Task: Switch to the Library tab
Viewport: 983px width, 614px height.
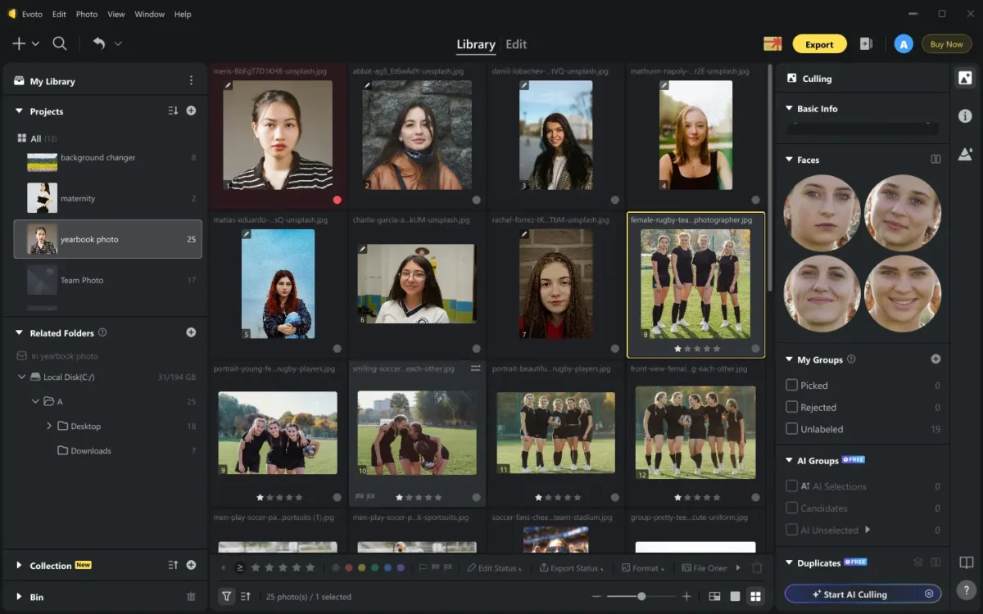Action: click(476, 44)
